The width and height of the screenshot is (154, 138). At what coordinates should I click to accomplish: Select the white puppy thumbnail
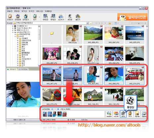point(134,55)
